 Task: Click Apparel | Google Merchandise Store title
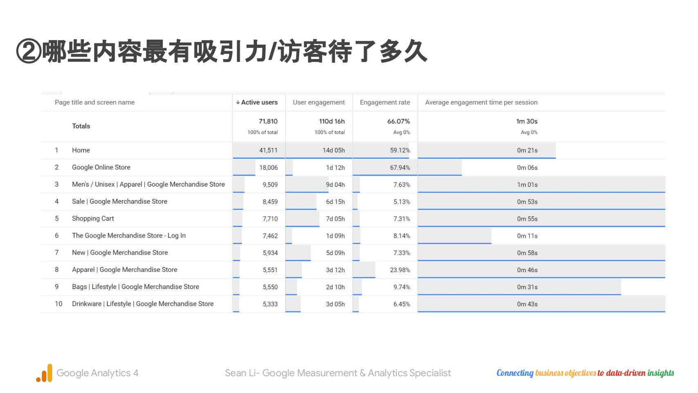[x=124, y=270]
